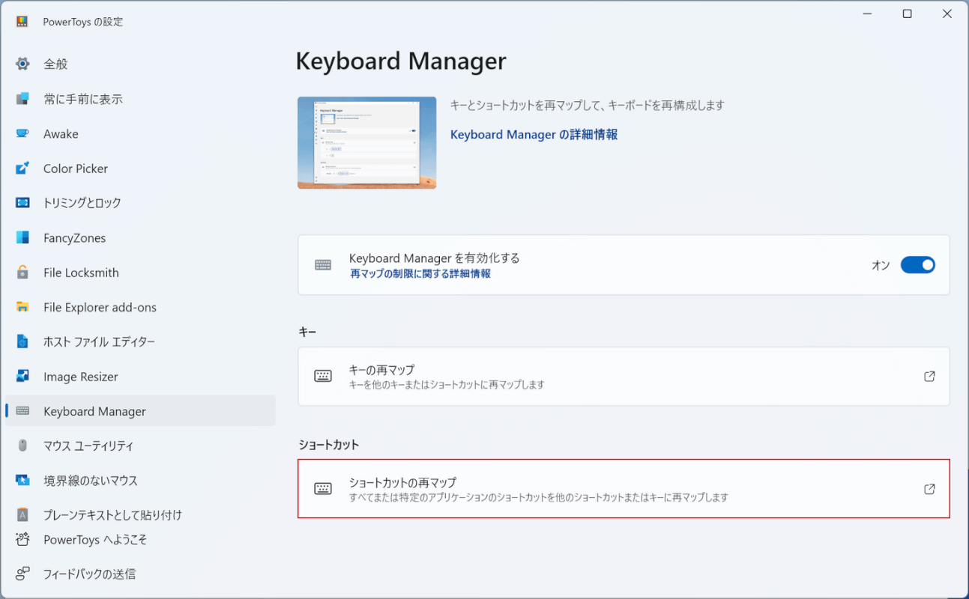Maximize the PowerToys settings window
The height and width of the screenshot is (599, 969).
coord(907,13)
